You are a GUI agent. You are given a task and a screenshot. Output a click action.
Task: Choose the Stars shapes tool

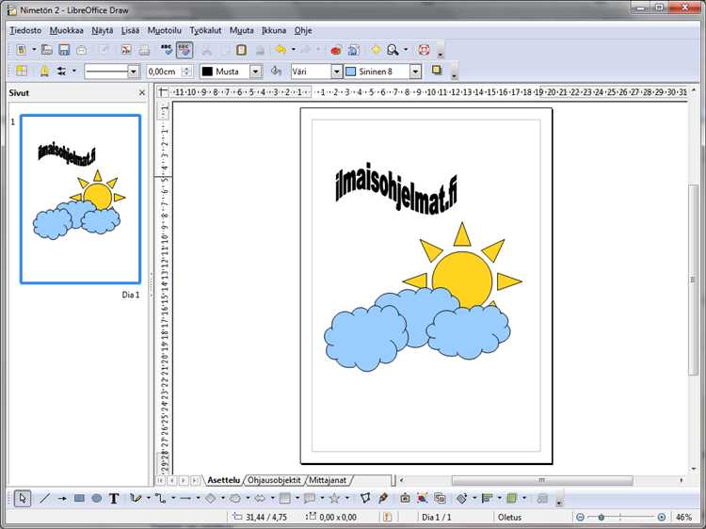click(334, 498)
